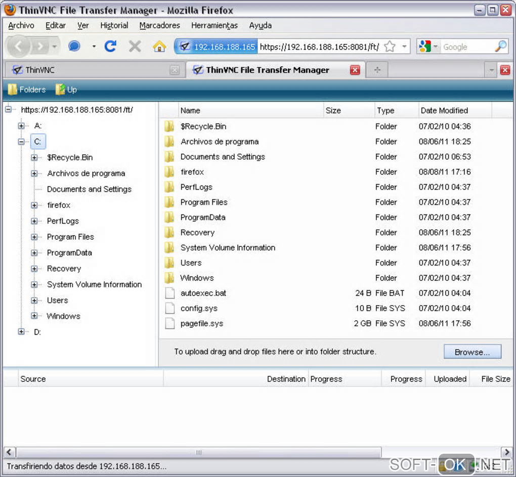This screenshot has width=516, height=477.
Task: Click the autoexec.bat file icon
Action: point(169,293)
